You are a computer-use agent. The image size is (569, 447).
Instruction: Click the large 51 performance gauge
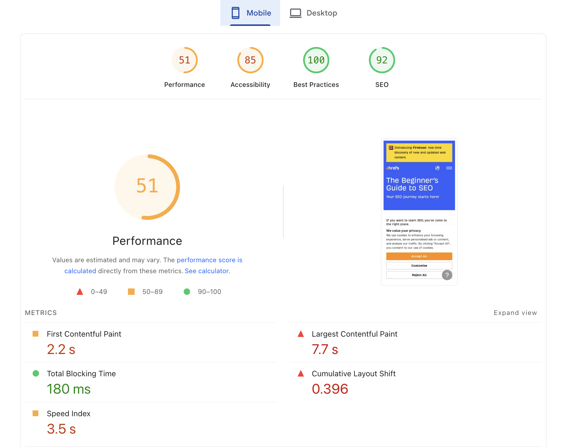(x=147, y=187)
